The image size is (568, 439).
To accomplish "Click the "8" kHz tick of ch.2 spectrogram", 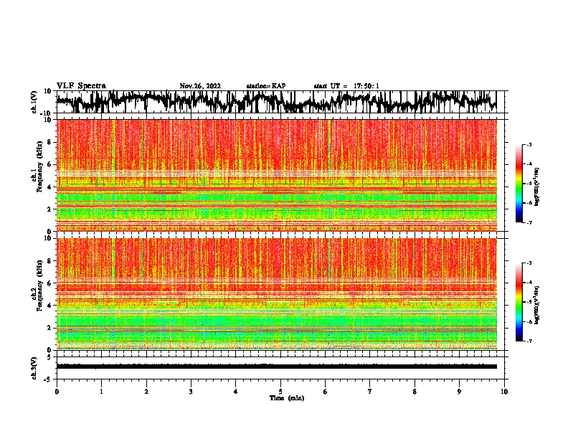I will [49, 261].
